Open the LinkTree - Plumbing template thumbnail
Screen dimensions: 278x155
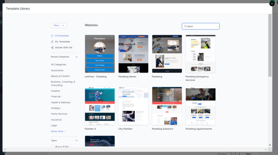[x=100, y=54]
